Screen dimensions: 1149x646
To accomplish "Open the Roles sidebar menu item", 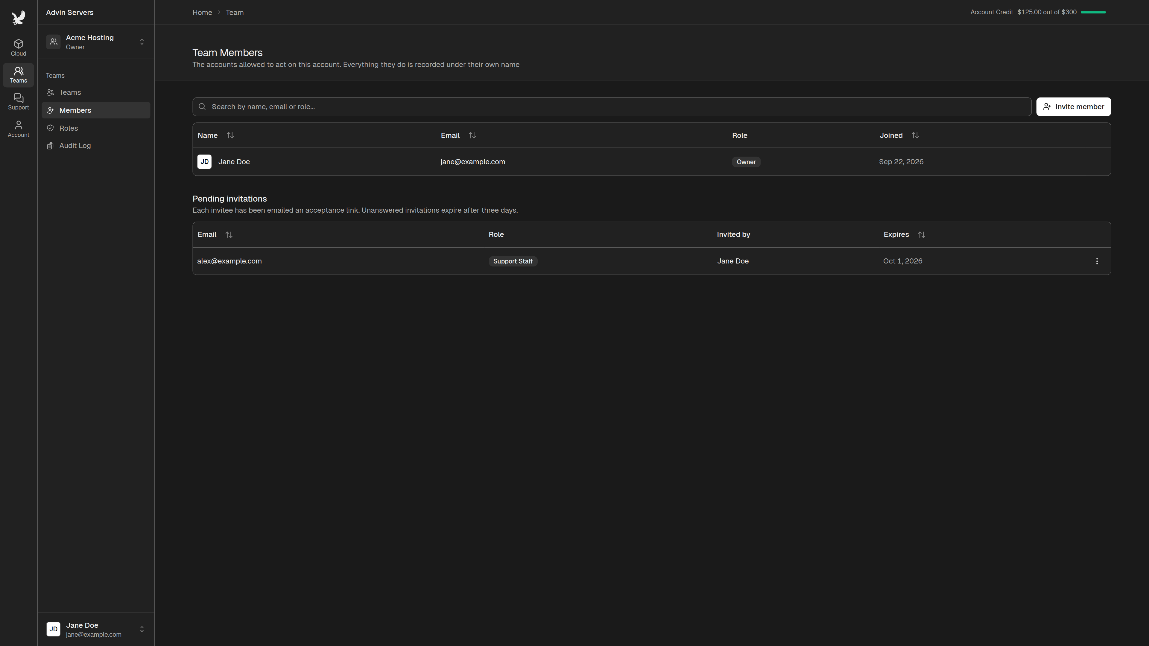I will [96, 128].
